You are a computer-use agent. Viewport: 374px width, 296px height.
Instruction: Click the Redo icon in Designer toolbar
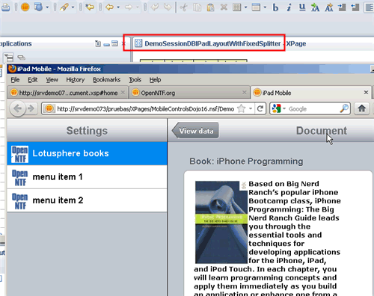click(168, 7)
